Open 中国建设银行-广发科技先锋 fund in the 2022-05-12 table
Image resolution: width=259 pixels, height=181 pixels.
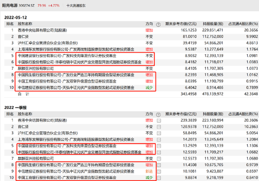click(67, 56)
